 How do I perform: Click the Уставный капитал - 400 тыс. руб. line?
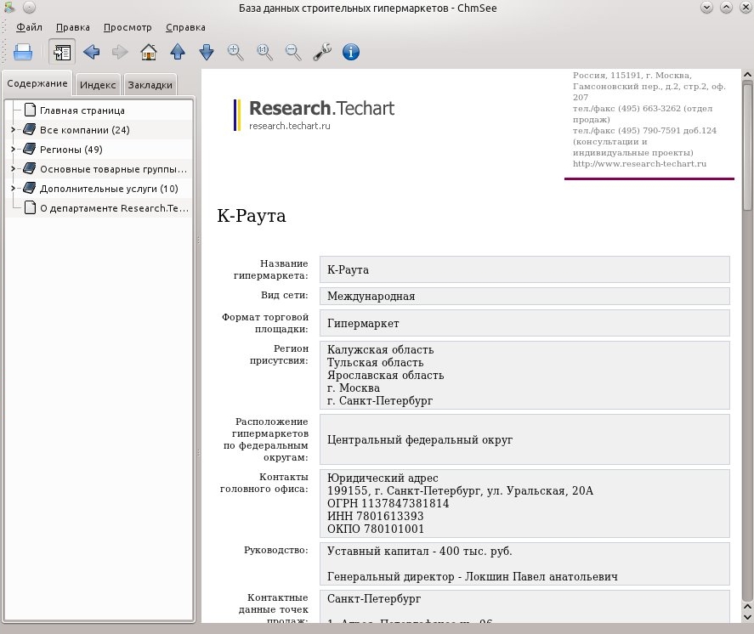(419, 551)
